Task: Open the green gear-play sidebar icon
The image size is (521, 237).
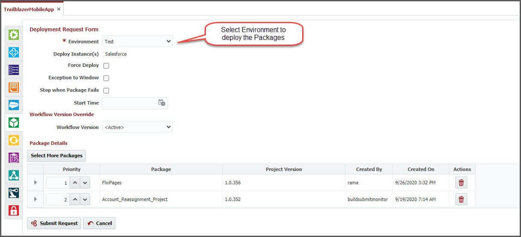Action: (14, 35)
